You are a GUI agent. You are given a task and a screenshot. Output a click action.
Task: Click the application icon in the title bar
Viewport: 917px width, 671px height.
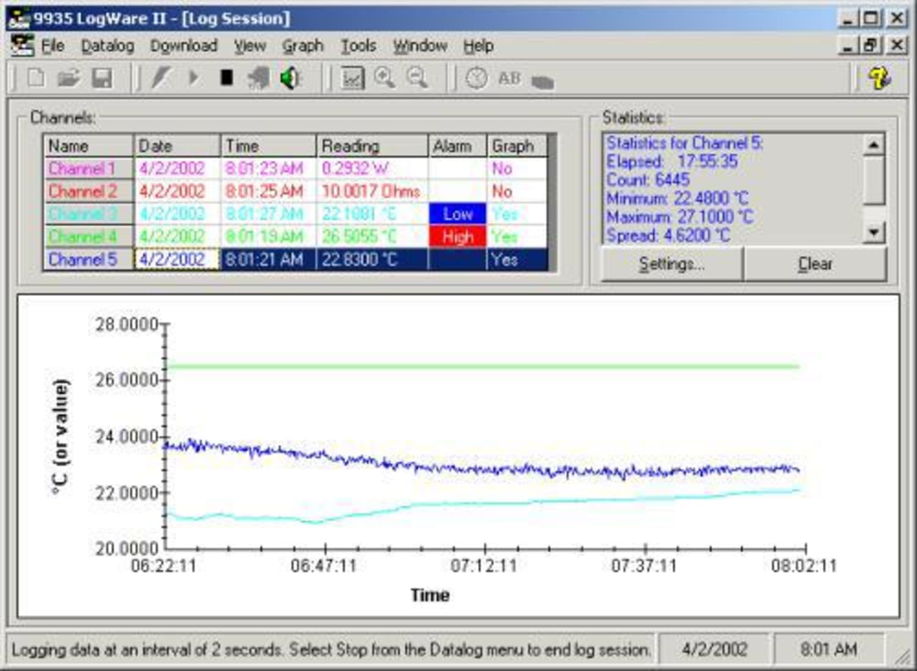point(18,18)
